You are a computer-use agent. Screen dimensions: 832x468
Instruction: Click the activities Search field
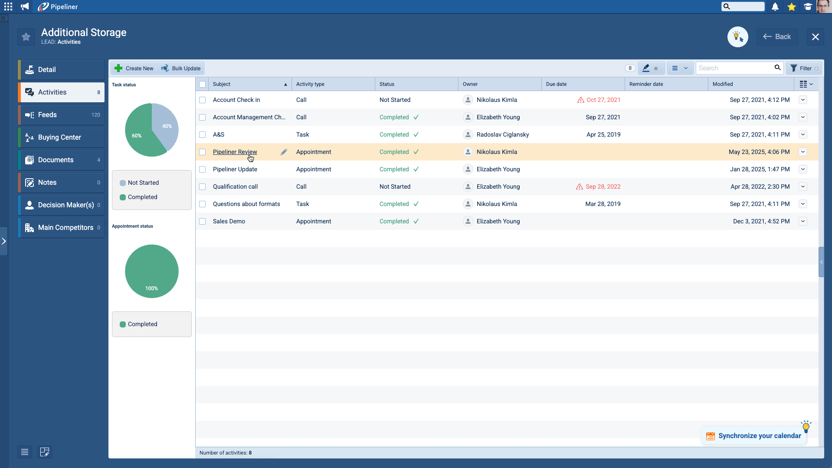click(x=734, y=68)
